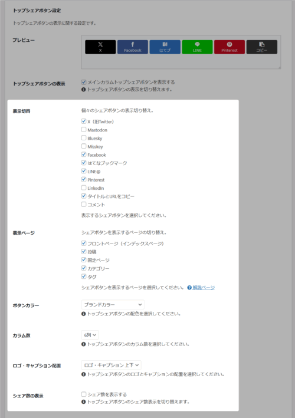Open the ブランドカラー button color dropdown
This screenshot has height=418, width=295.
click(113, 304)
